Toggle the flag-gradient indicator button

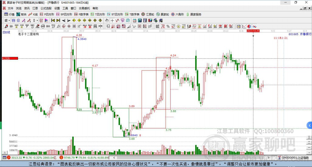tap(47, 20)
